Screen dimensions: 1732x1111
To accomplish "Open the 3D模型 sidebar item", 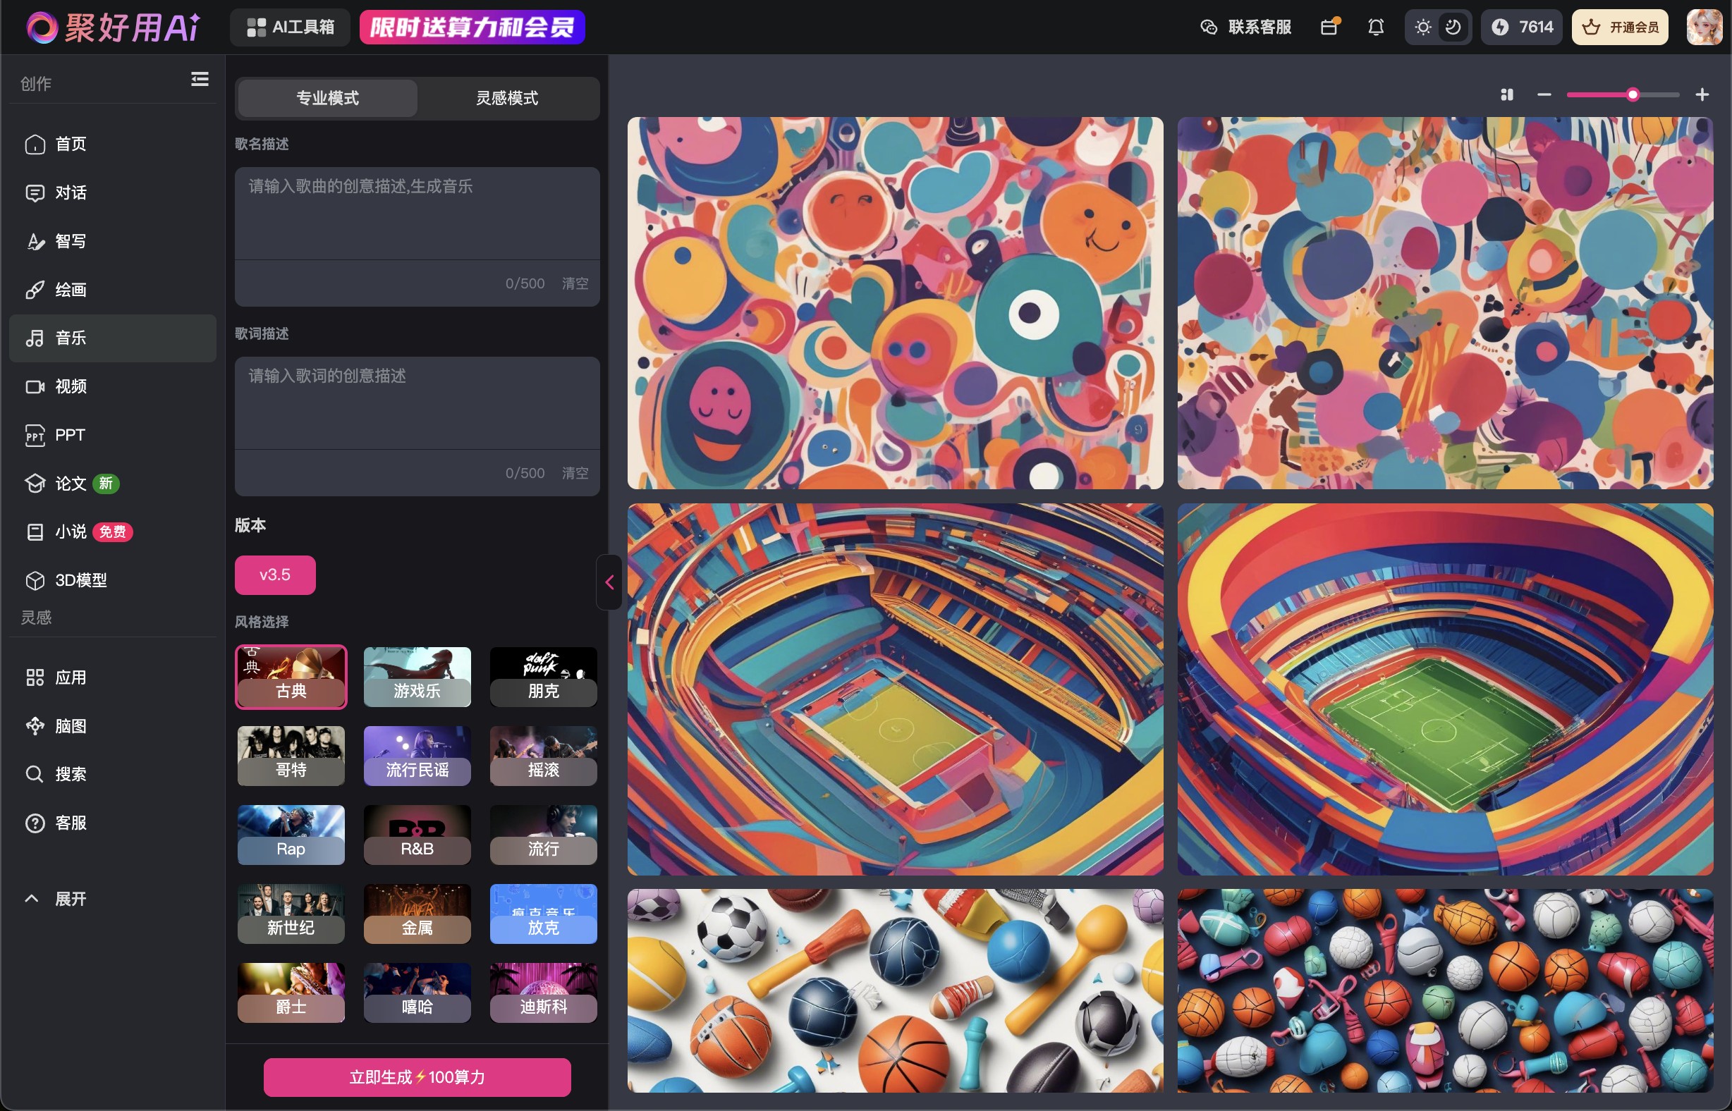I will (81, 580).
